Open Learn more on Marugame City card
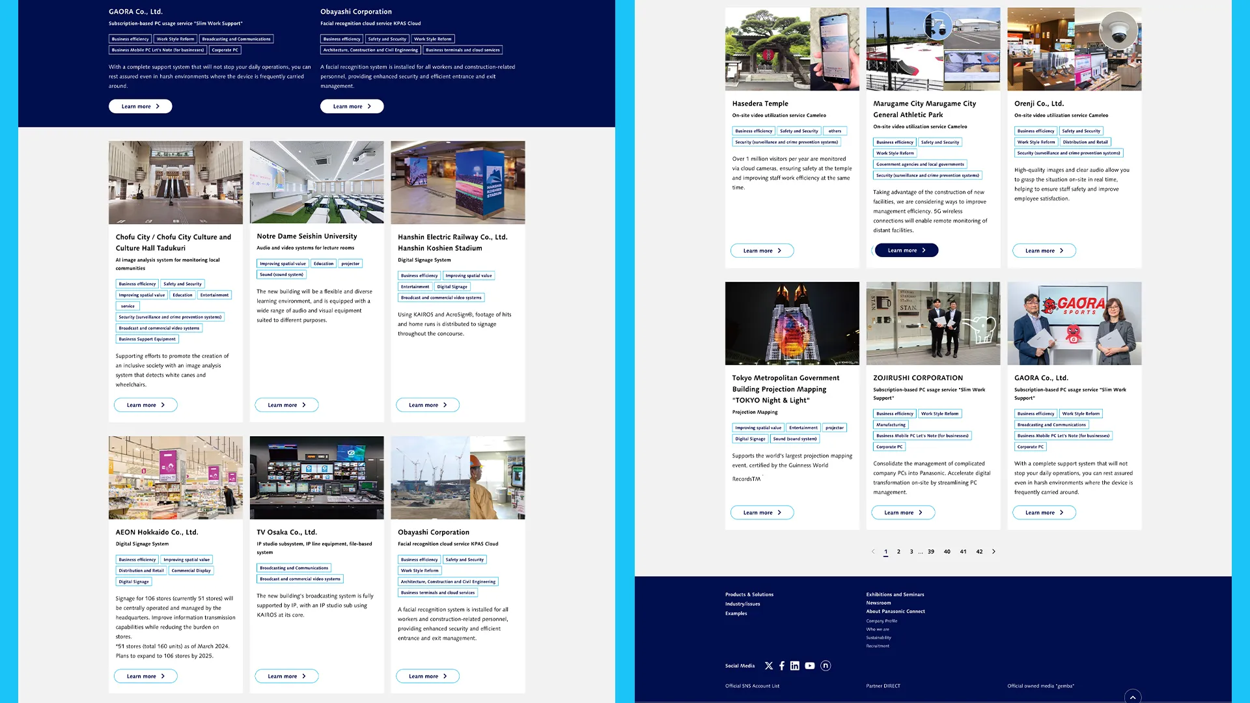 point(906,250)
